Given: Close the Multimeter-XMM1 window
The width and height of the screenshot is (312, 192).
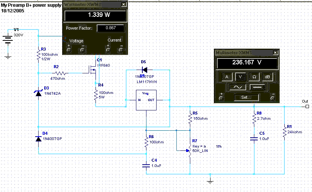Looking at the screenshot, I should coord(275,52).
